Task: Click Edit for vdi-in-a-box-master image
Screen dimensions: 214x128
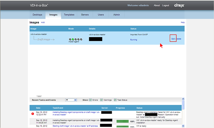Action: tap(173, 39)
